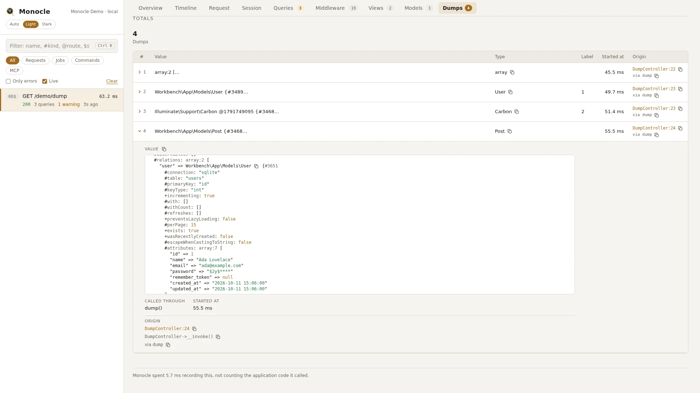Copy the Workbench\App\Models\User class in the dump
Image resolution: width=700 pixels, height=393 pixels.
pyautogui.click(x=256, y=166)
